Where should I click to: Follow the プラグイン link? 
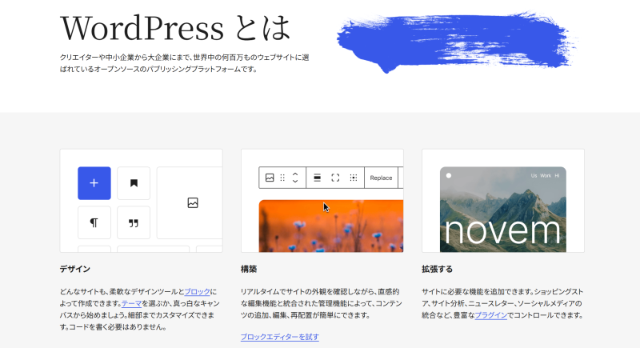coord(491,315)
